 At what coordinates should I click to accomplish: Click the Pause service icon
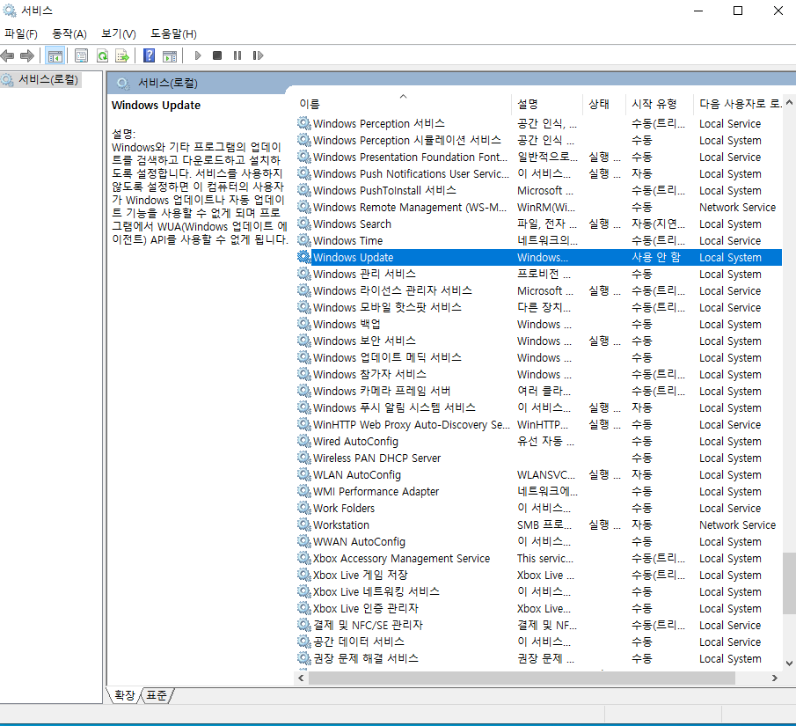coord(237,55)
